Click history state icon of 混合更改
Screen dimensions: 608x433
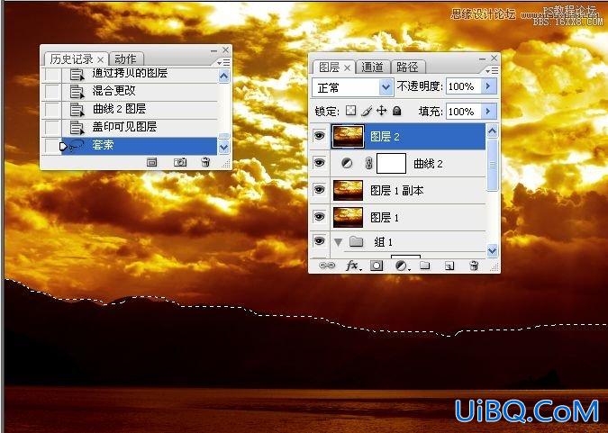(x=77, y=92)
